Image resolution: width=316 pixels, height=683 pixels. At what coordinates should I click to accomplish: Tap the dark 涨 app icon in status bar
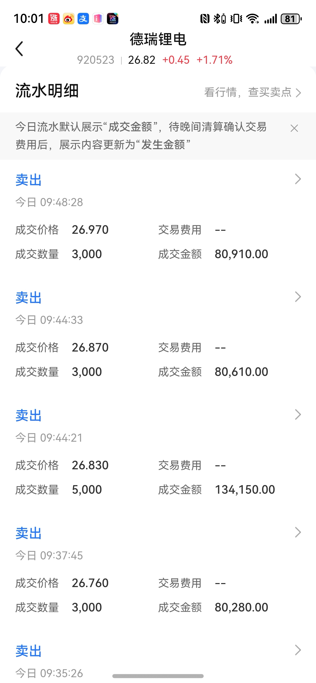point(113,19)
